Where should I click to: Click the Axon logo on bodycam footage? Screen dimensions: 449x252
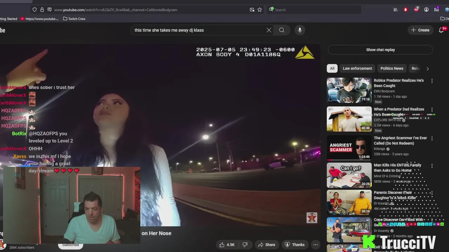coord(304,52)
